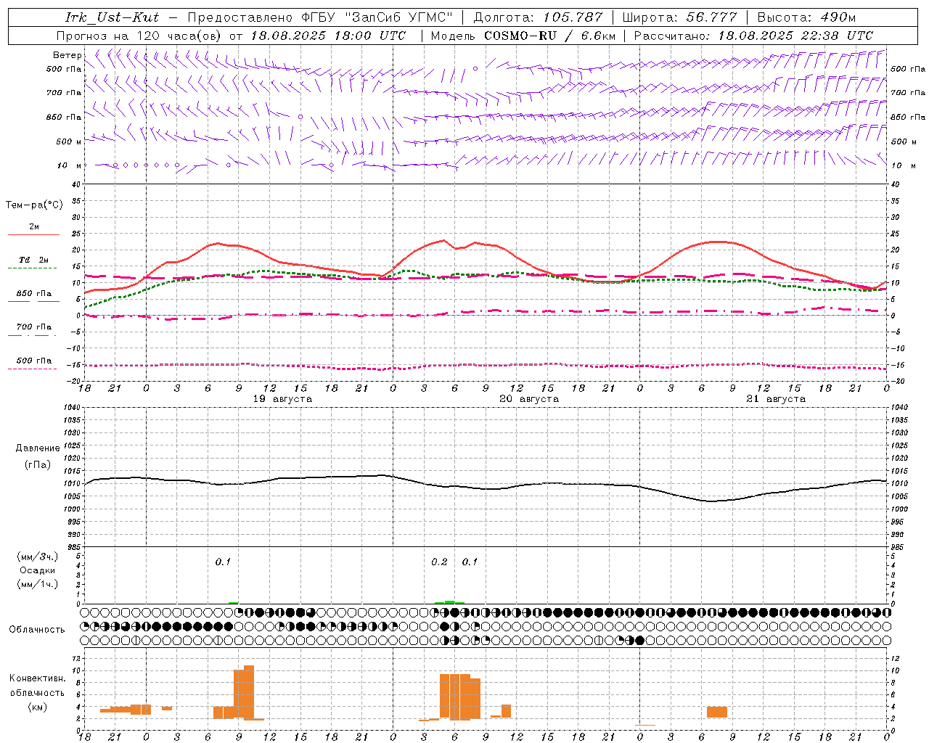This screenshot has width=929, height=743.
Task: Click the Прогноз на 120 часа(ов) text
Action: tap(139, 36)
